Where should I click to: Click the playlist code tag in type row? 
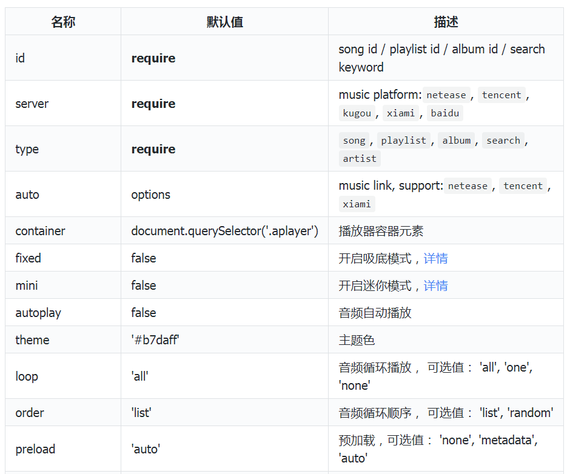click(404, 141)
